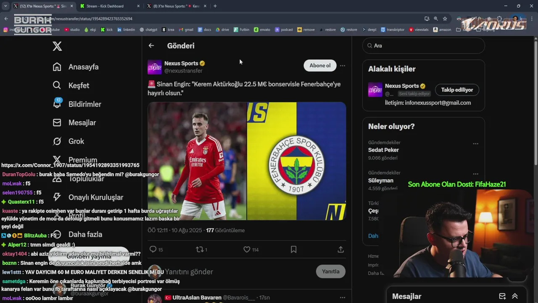Open the ekşi bookmark
Viewport: 538px width, 303px height.
pos(90,29)
